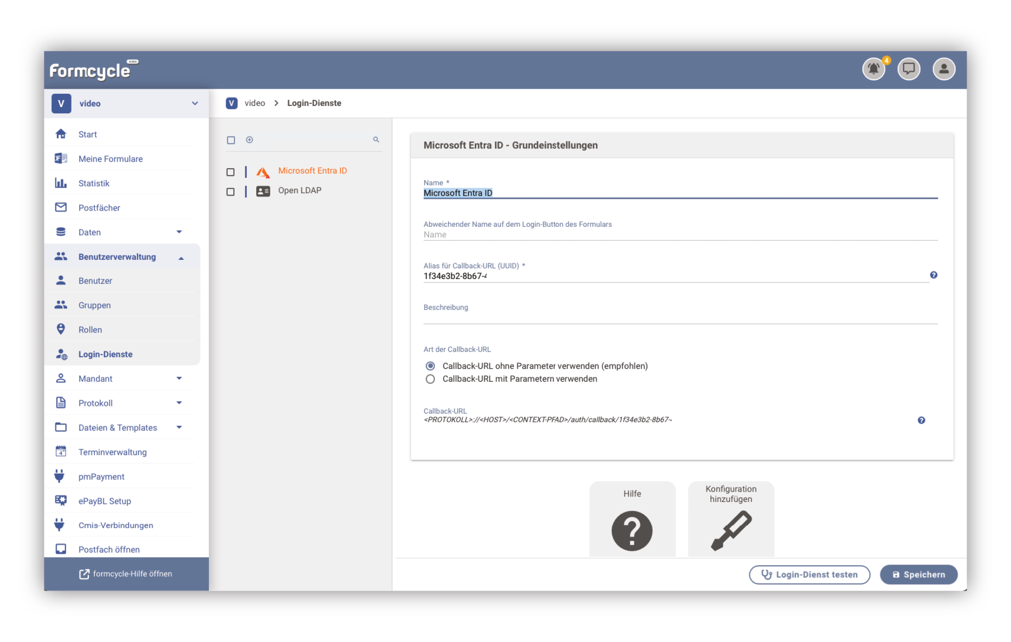The image size is (1011, 642).
Task: Open the video client dropdown
Action: point(126,104)
